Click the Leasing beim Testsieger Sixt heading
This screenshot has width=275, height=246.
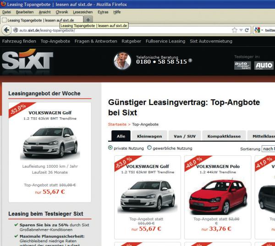[46, 214]
